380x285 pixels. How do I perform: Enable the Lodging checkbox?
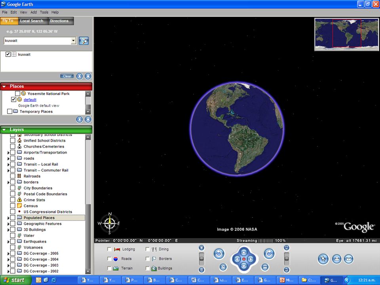point(109,249)
